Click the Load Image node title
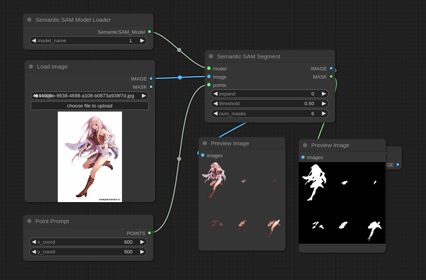The image size is (426, 280). point(52,67)
